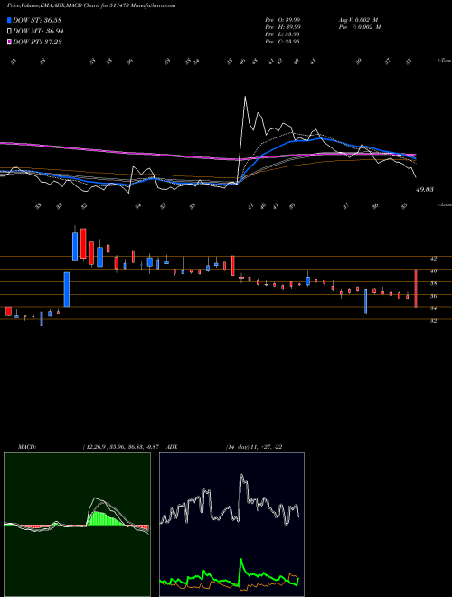Click the magenta DOW PT legend swatch
The width and height of the screenshot is (452, 597).
tap(10, 42)
